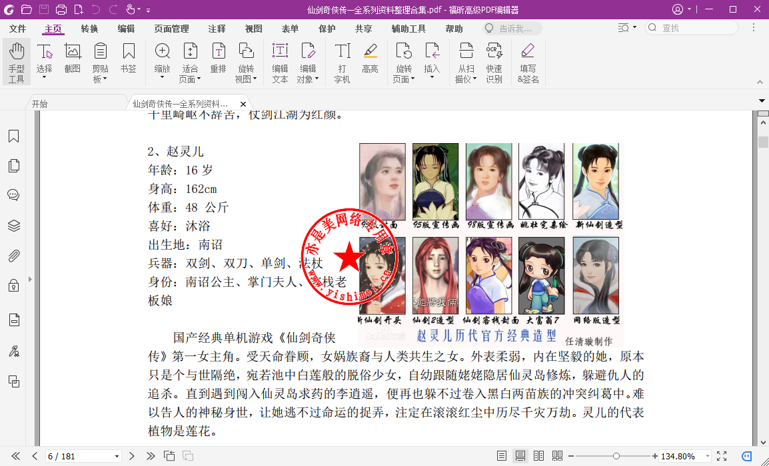Switch to the 转换 (Convert) tab
This screenshot has width=769, height=466.
pyautogui.click(x=89, y=29)
